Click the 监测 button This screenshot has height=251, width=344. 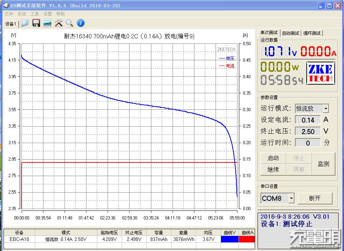pos(324,164)
